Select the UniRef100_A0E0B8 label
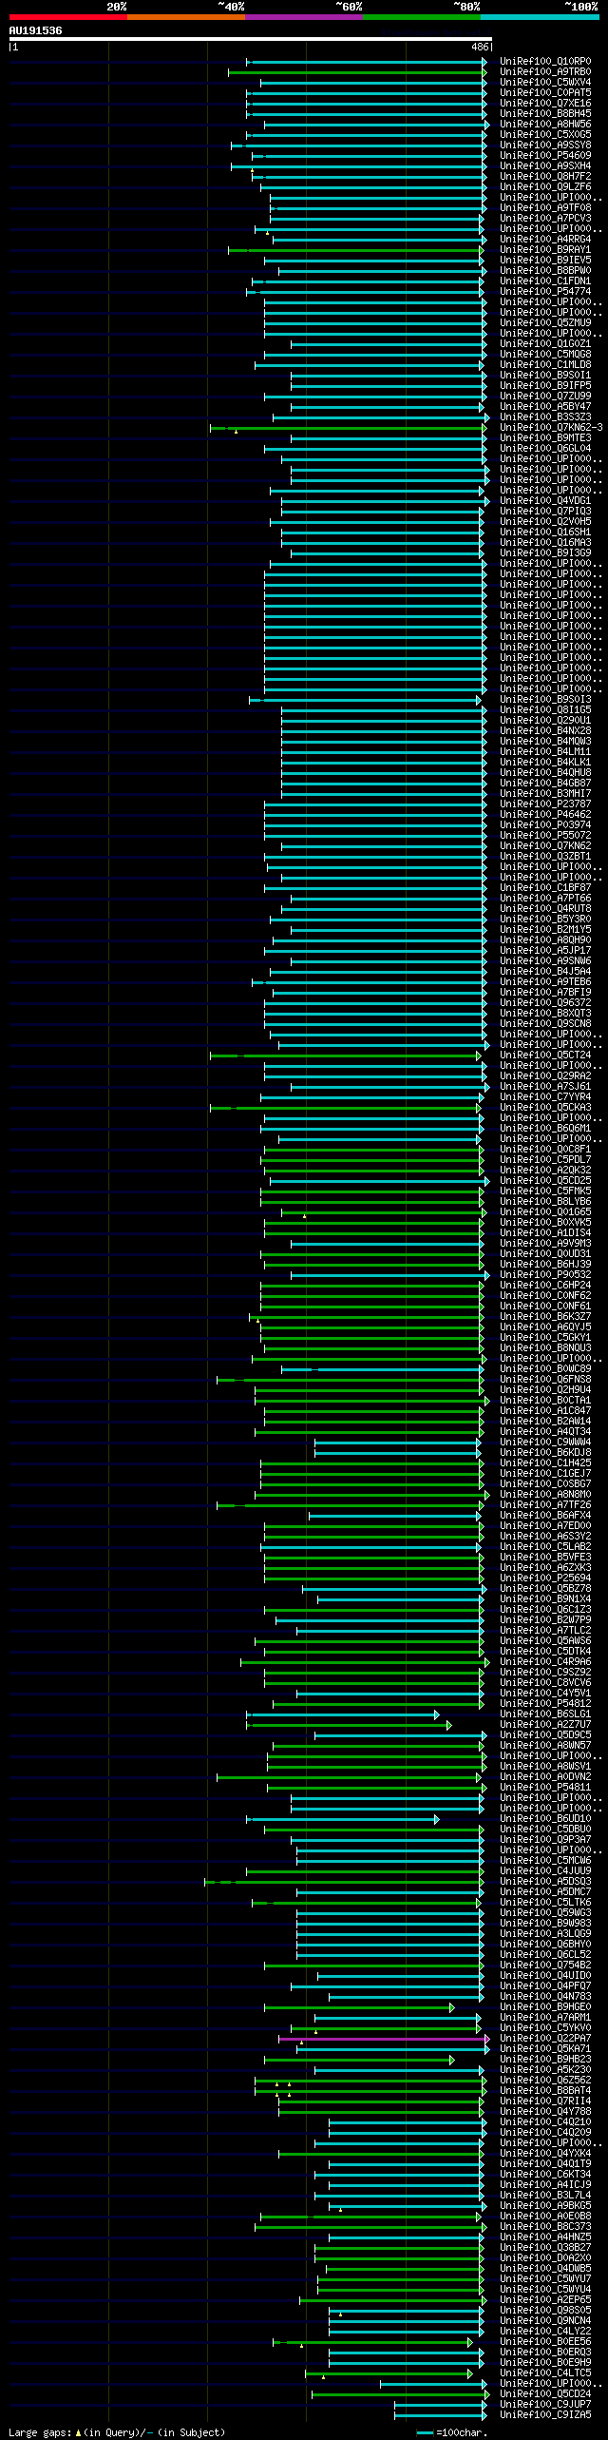The image size is (608, 2440). click(545, 2217)
